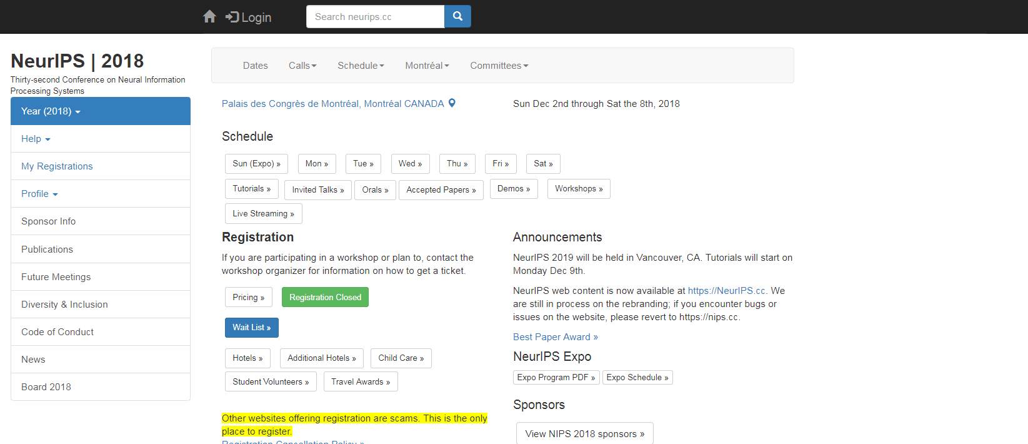Open the Child Care button
This screenshot has height=444, width=1028.
401,358
